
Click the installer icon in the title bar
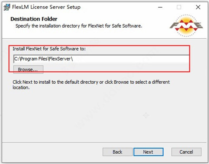7,7
